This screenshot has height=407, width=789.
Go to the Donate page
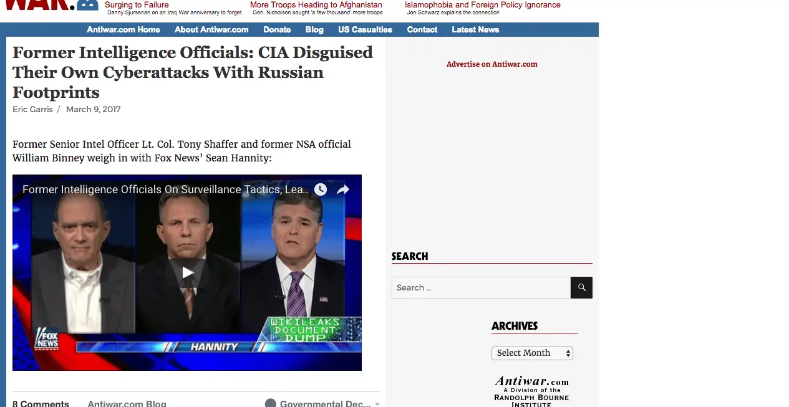point(277,29)
